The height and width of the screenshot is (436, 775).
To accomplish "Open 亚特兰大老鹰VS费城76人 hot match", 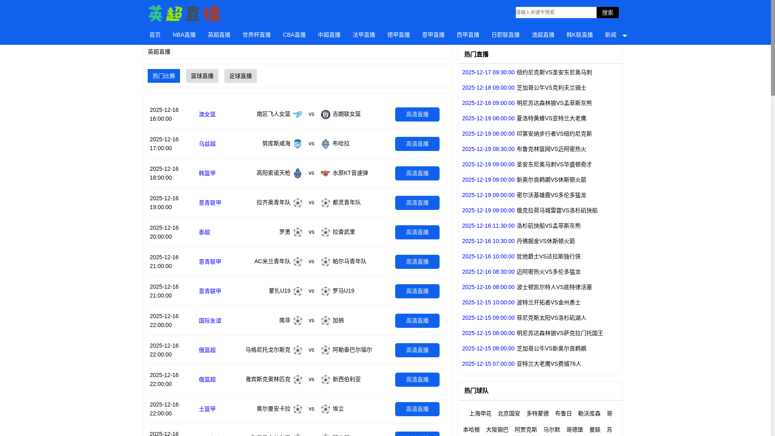I will pos(549,364).
